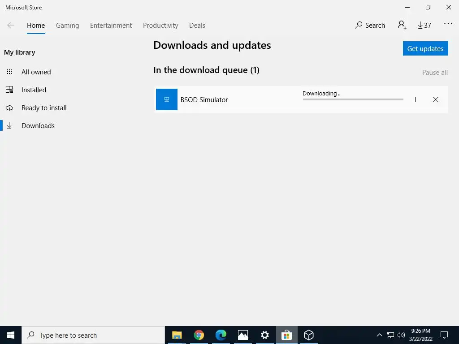Click the Downloading status text
This screenshot has height=344, width=459.
coord(321,93)
